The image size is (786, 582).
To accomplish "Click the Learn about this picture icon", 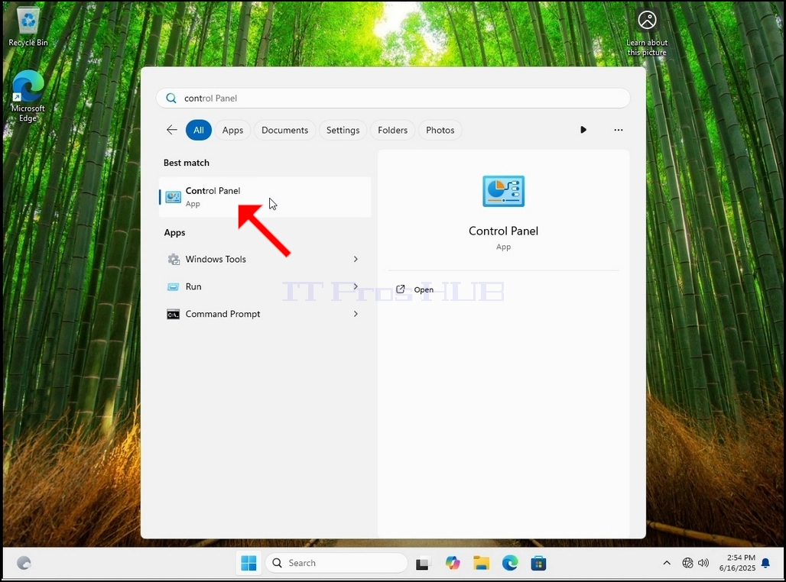I will tap(647, 20).
